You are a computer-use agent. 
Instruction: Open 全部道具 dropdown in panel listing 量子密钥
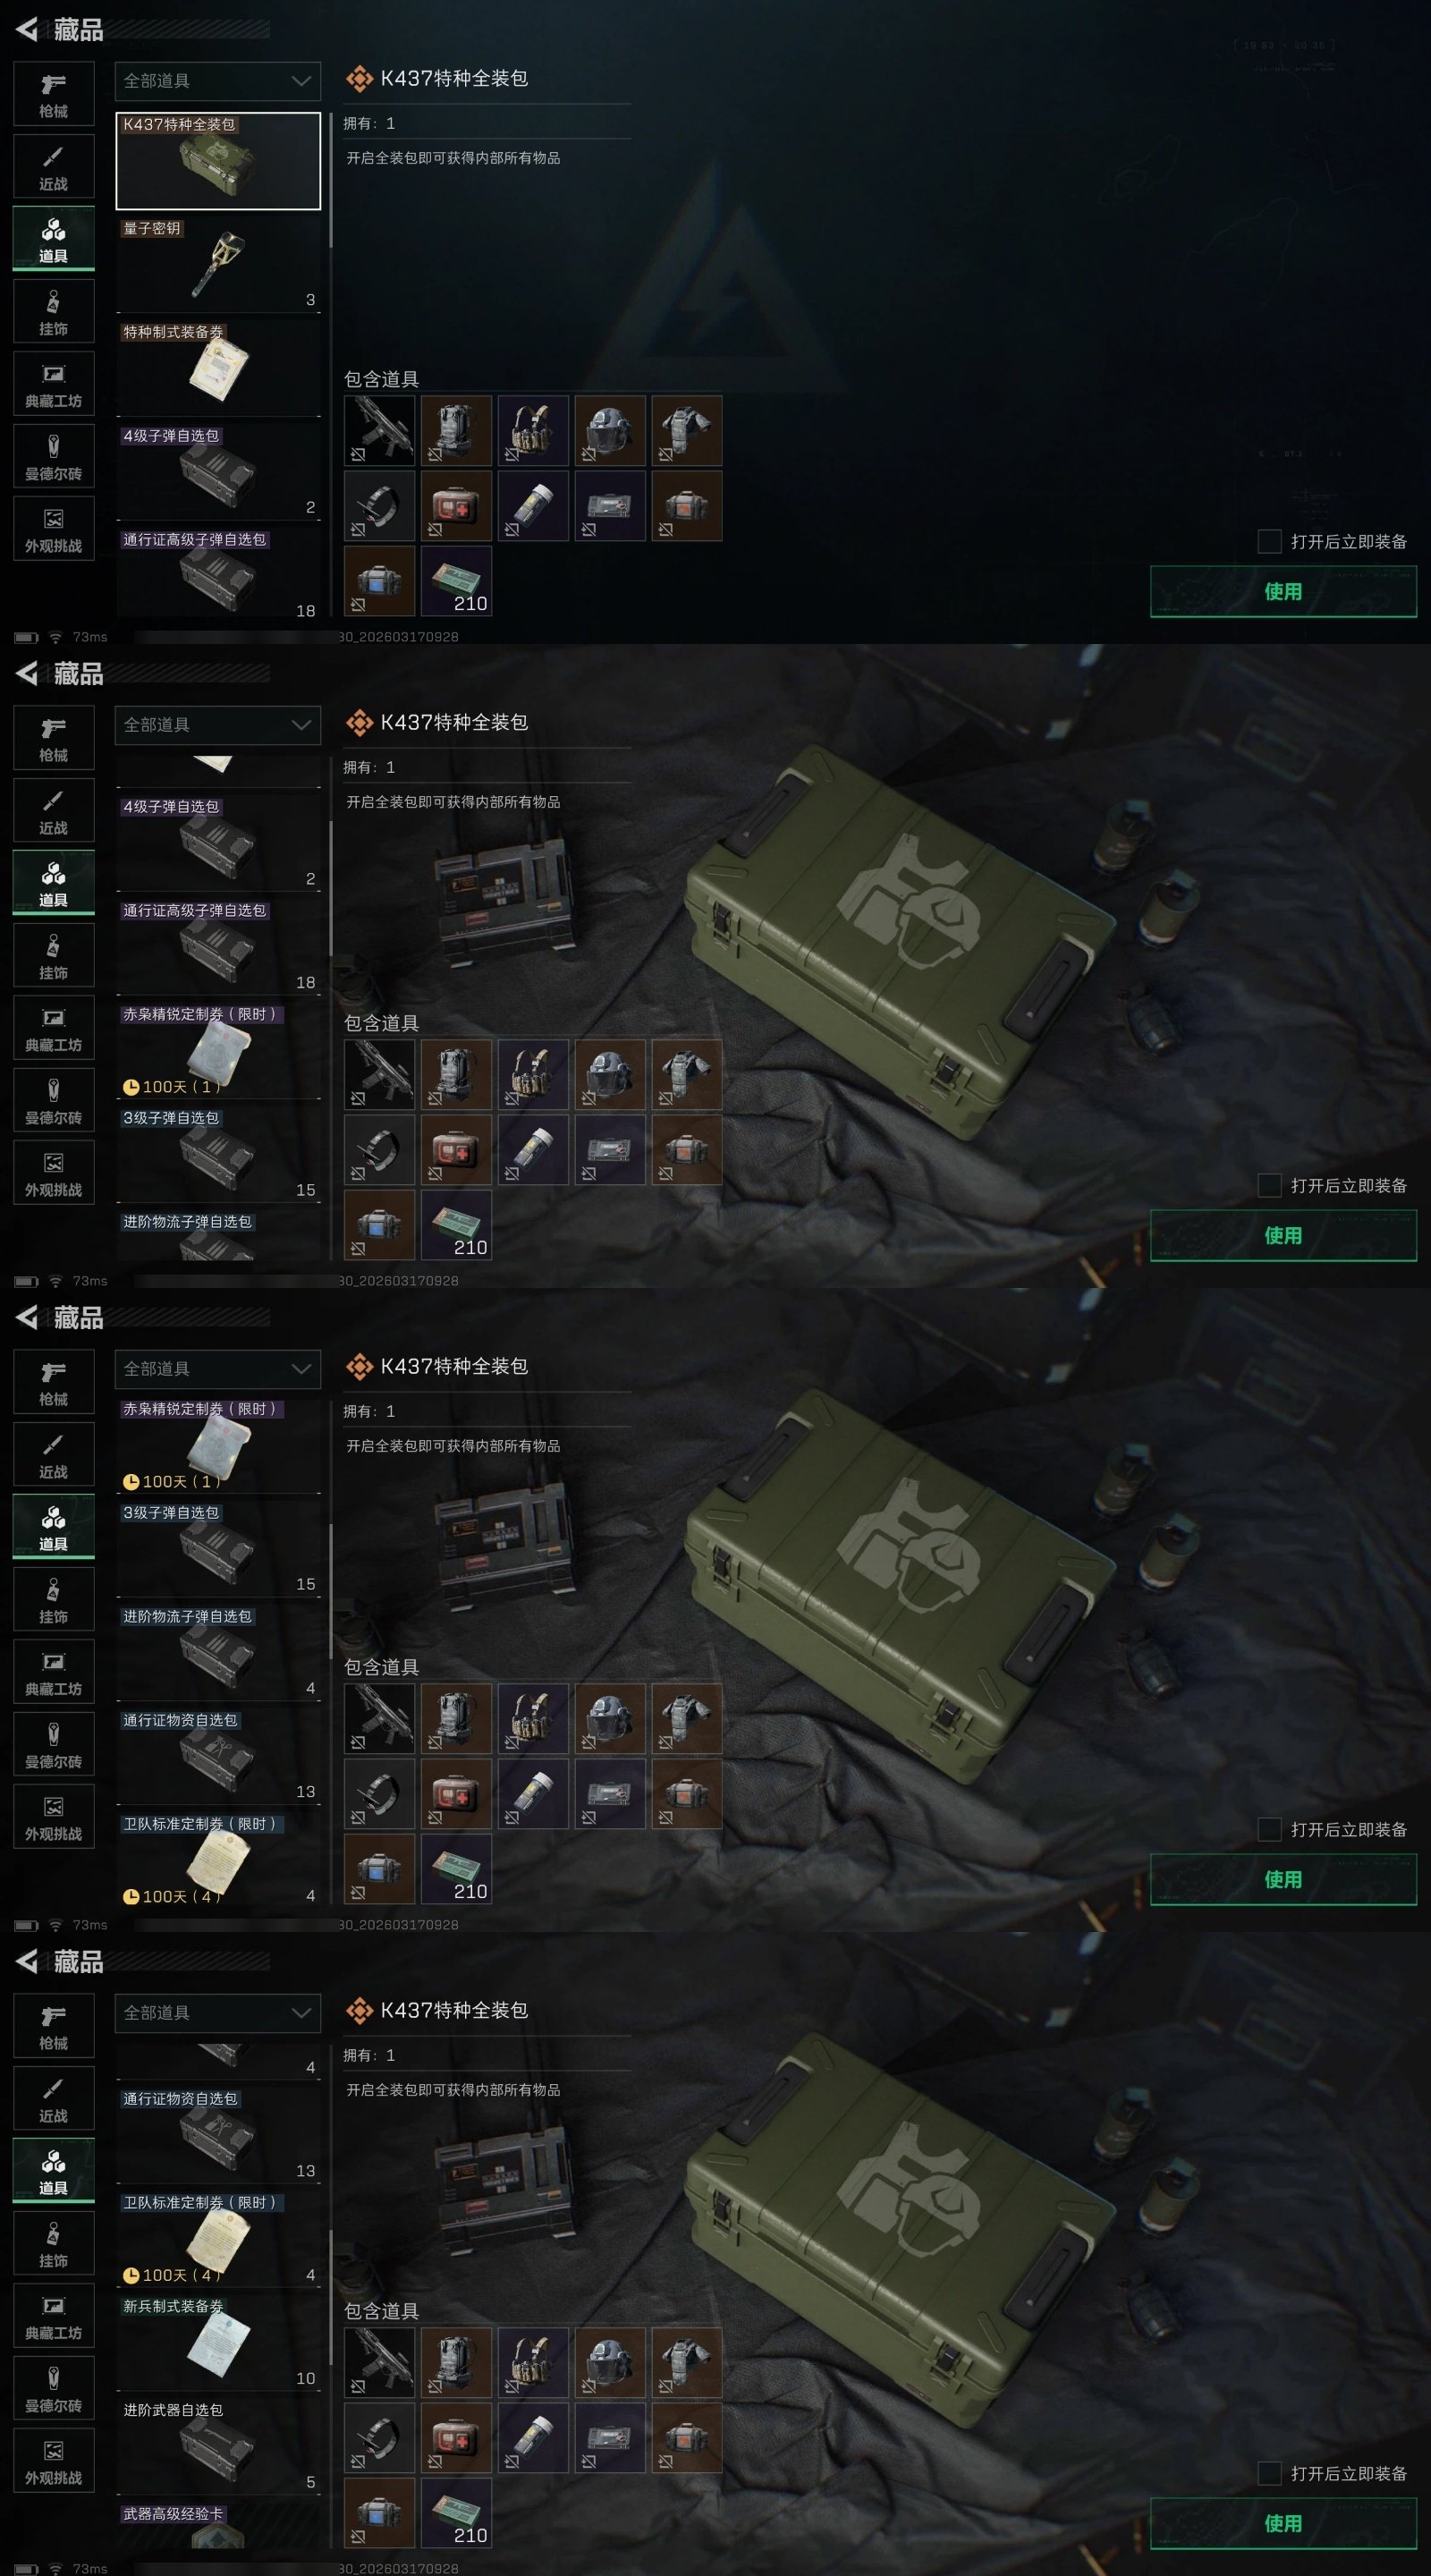[218, 81]
